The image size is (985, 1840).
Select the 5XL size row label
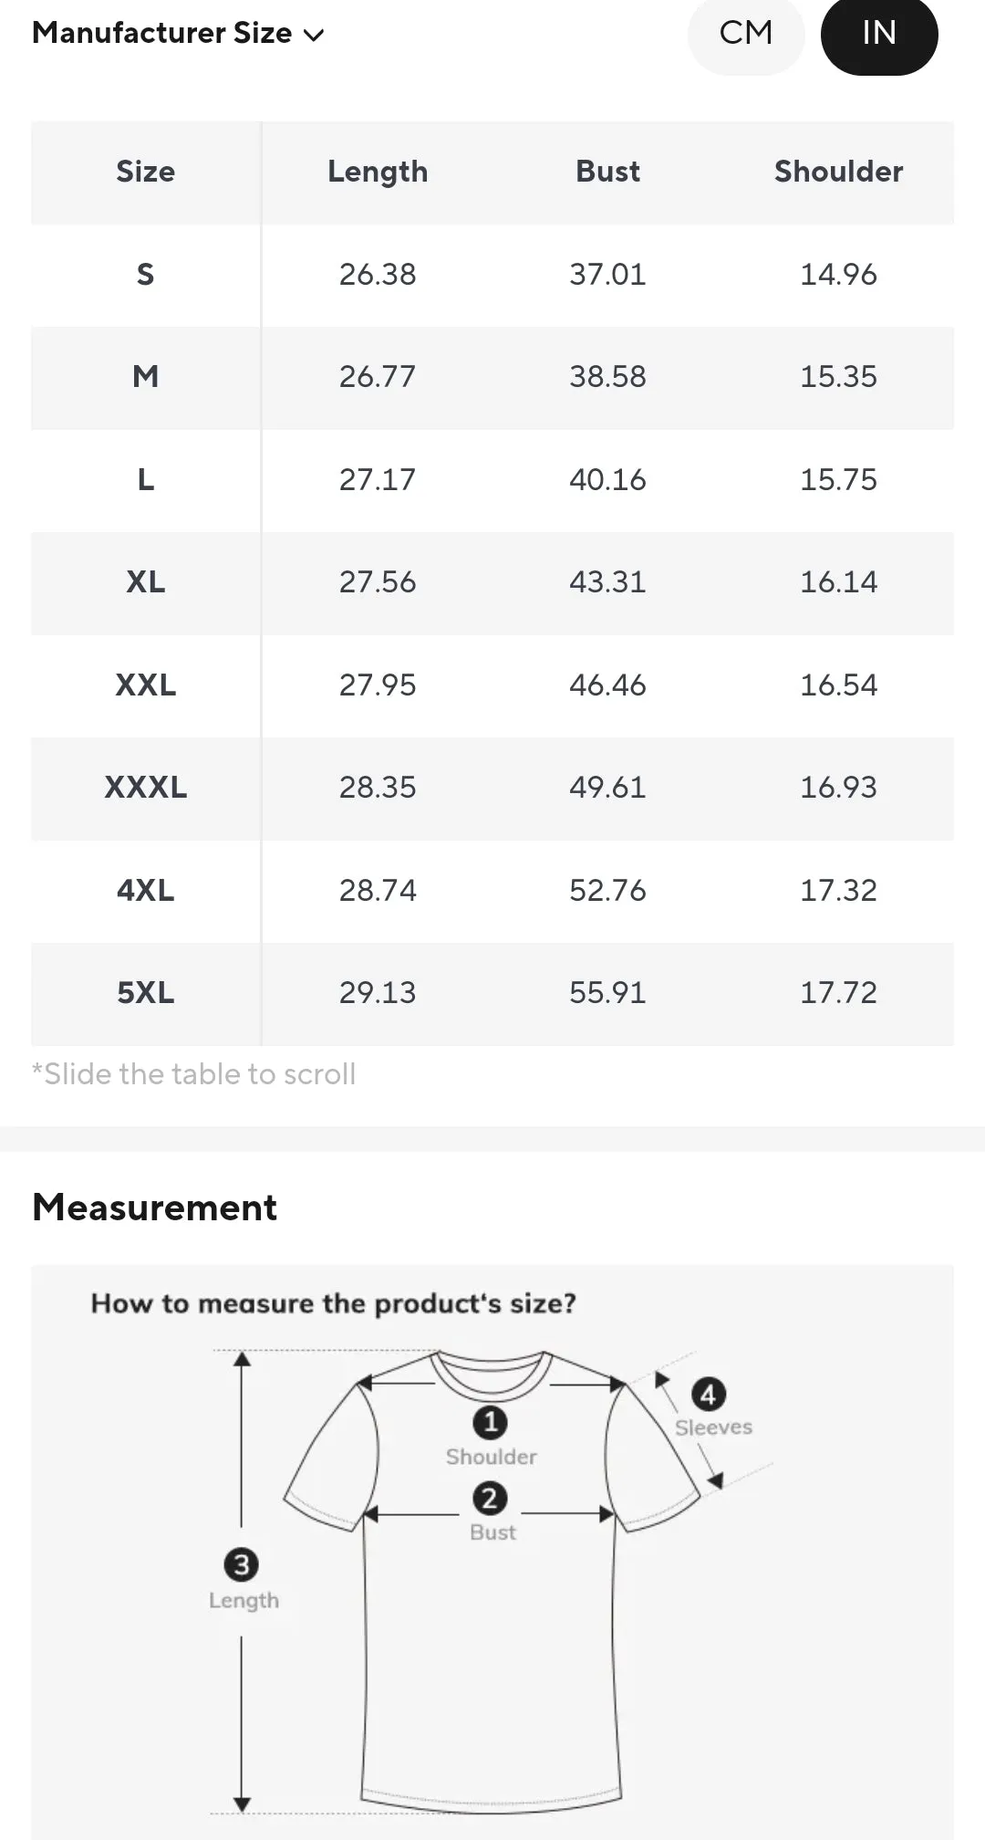146,993
